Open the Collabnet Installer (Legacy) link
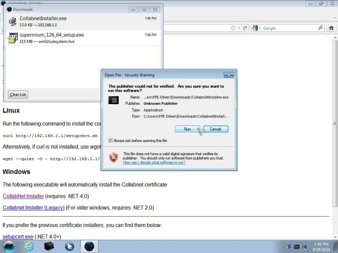The width and height of the screenshot is (338, 253). pos(33,208)
